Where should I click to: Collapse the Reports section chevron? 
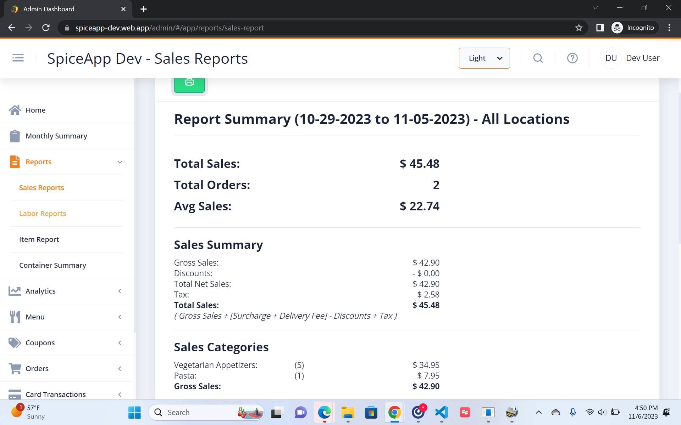point(120,162)
